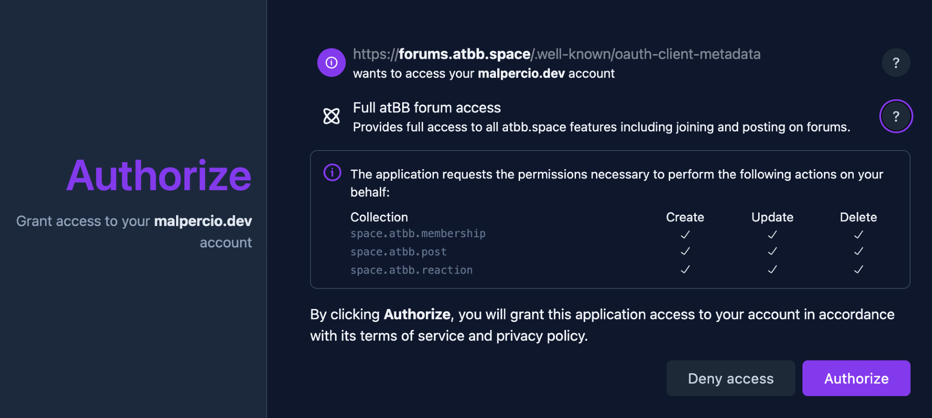Click the info icon in the permissions box
932x418 pixels.
pos(332,172)
